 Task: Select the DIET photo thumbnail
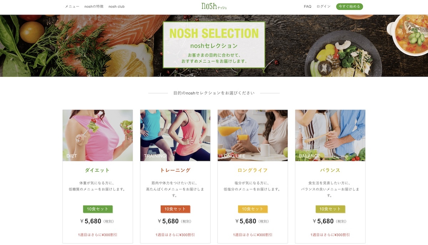click(x=98, y=135)
